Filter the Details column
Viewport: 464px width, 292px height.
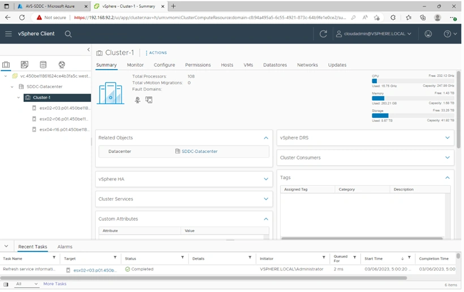click(x=250, y=257)
